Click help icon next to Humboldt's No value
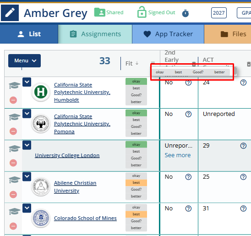 click(x=188, y=82)
